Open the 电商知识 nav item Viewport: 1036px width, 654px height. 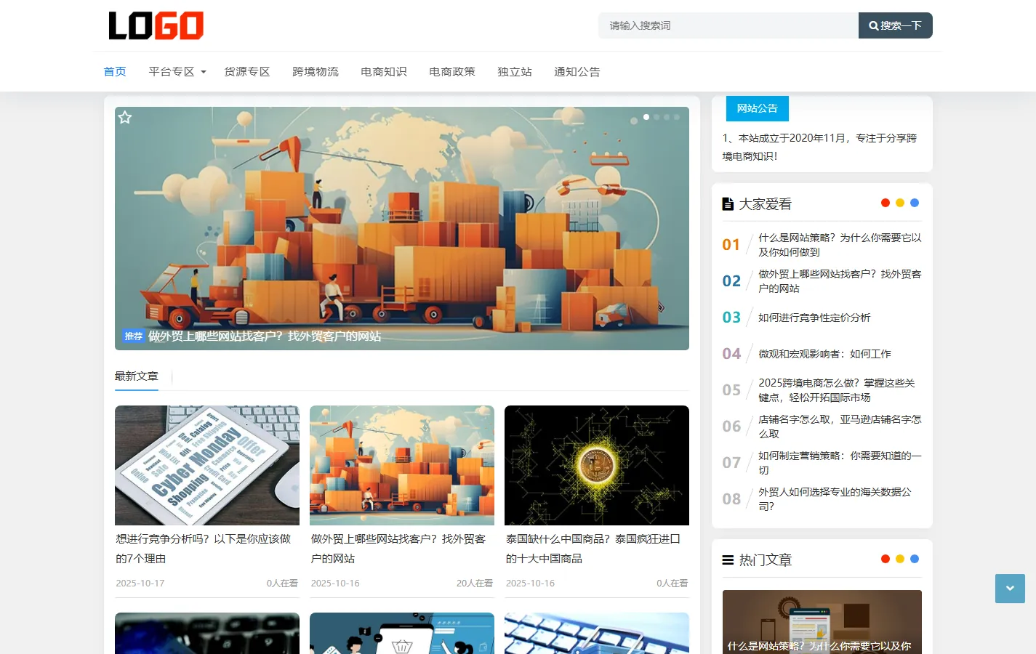pyautogui.click(x=384, y=72)
